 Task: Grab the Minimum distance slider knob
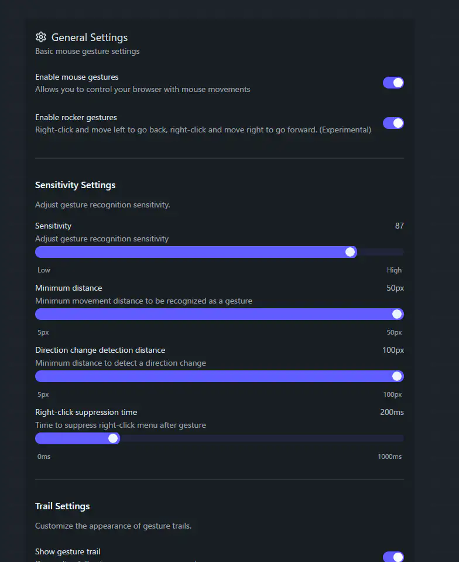(397, 314)
